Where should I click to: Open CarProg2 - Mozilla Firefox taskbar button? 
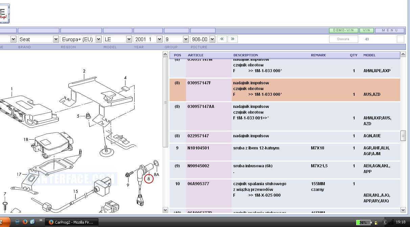click(71, 222)
